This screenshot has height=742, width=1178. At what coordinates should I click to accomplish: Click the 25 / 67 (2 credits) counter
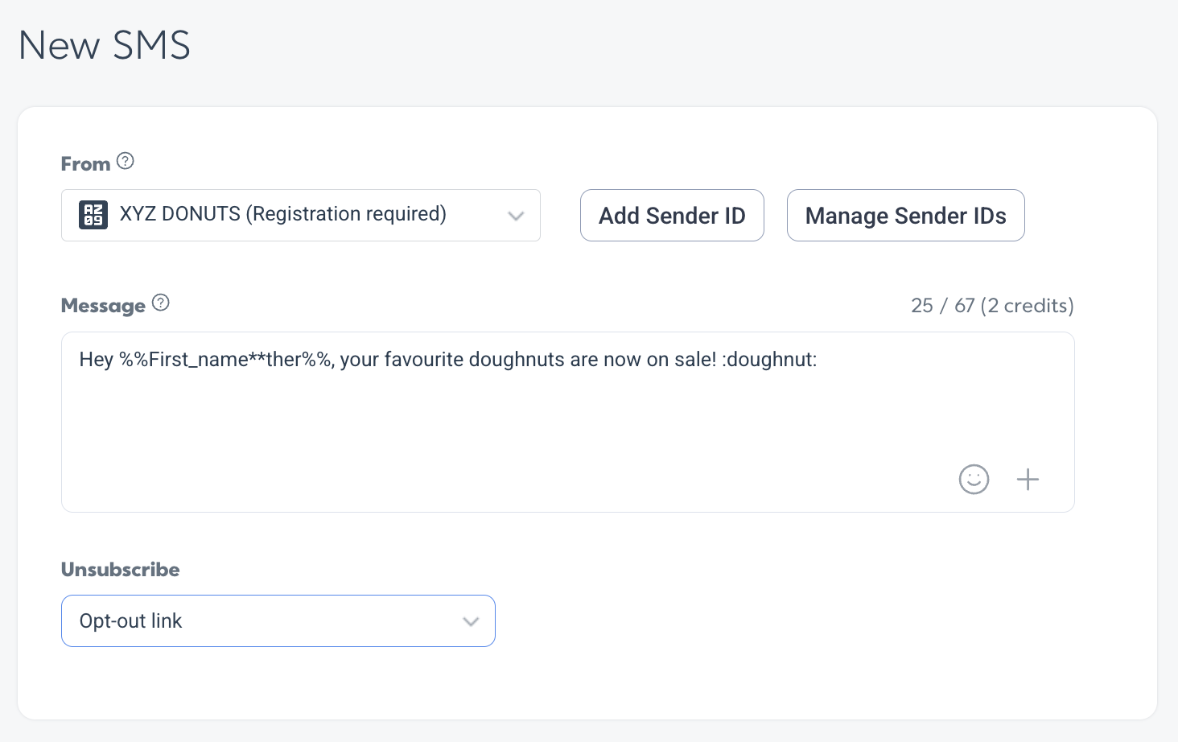click(x=992, y=306)
